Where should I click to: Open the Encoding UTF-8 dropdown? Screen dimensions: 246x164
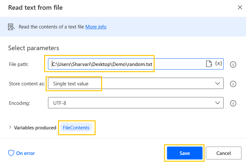point(136,103)
